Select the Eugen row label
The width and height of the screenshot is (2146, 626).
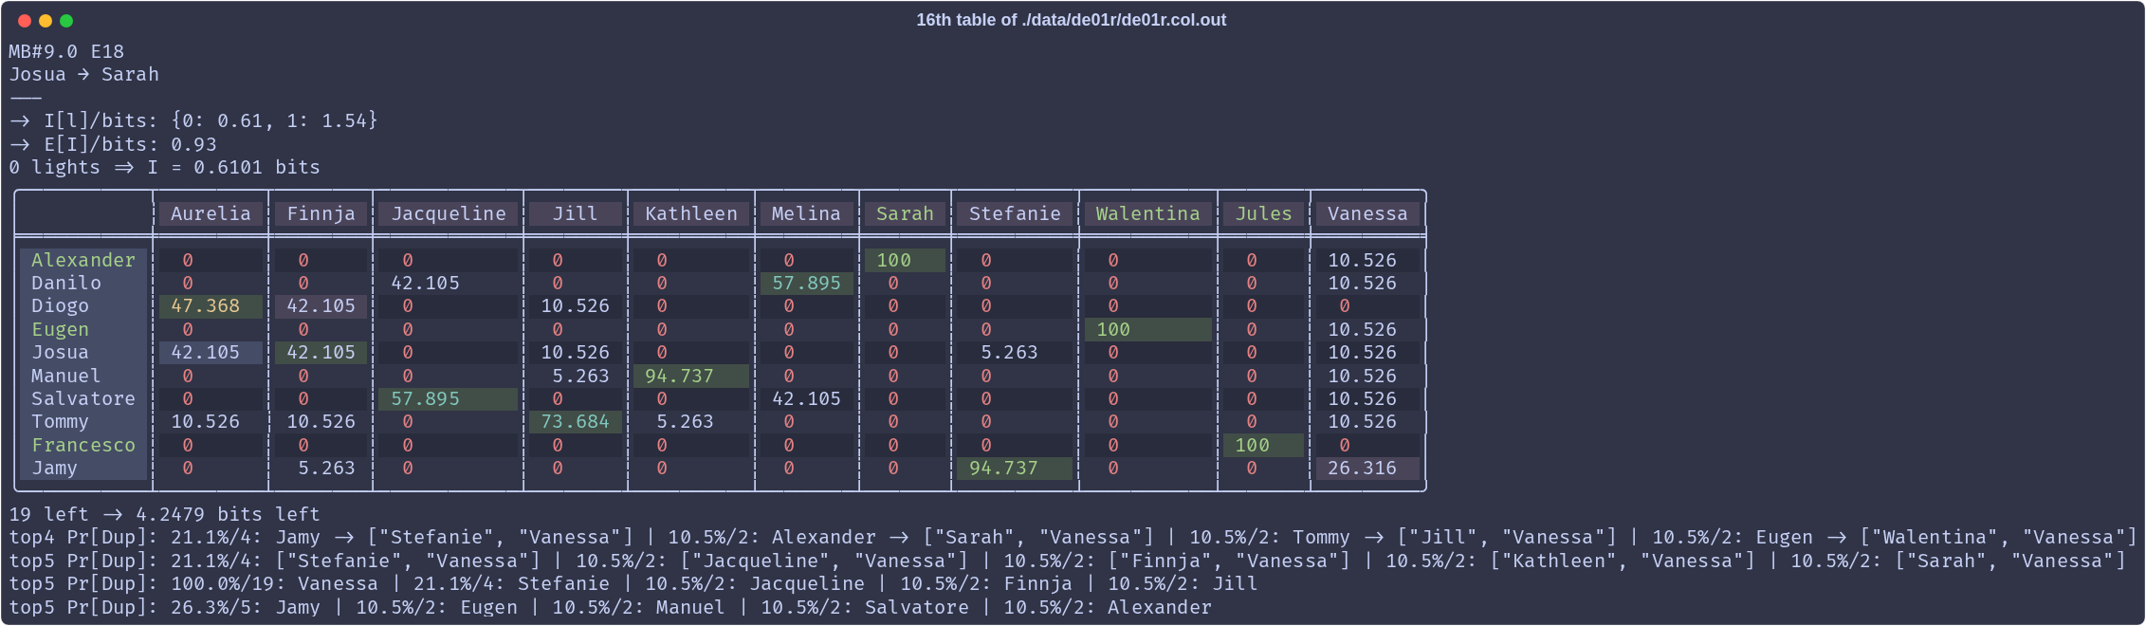click(x=83, y=329)
